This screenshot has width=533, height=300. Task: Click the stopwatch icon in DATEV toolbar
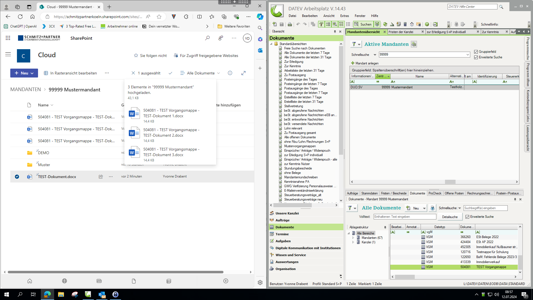point(412,24)
